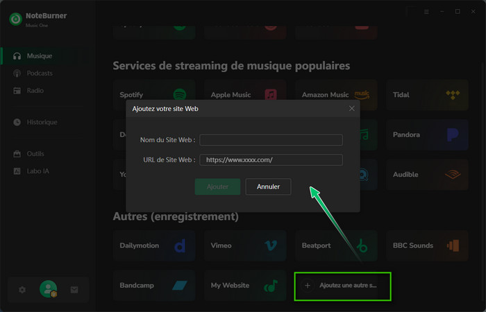Image resolution: width=486 pixels, height=312 pixels.
Task: Click the Amazon music logo icon
Action: (362, 95)
